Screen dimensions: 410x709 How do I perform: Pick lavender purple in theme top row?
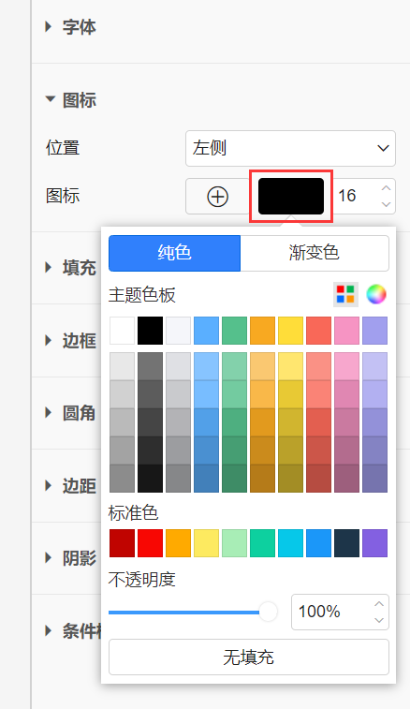pos(374,331)
